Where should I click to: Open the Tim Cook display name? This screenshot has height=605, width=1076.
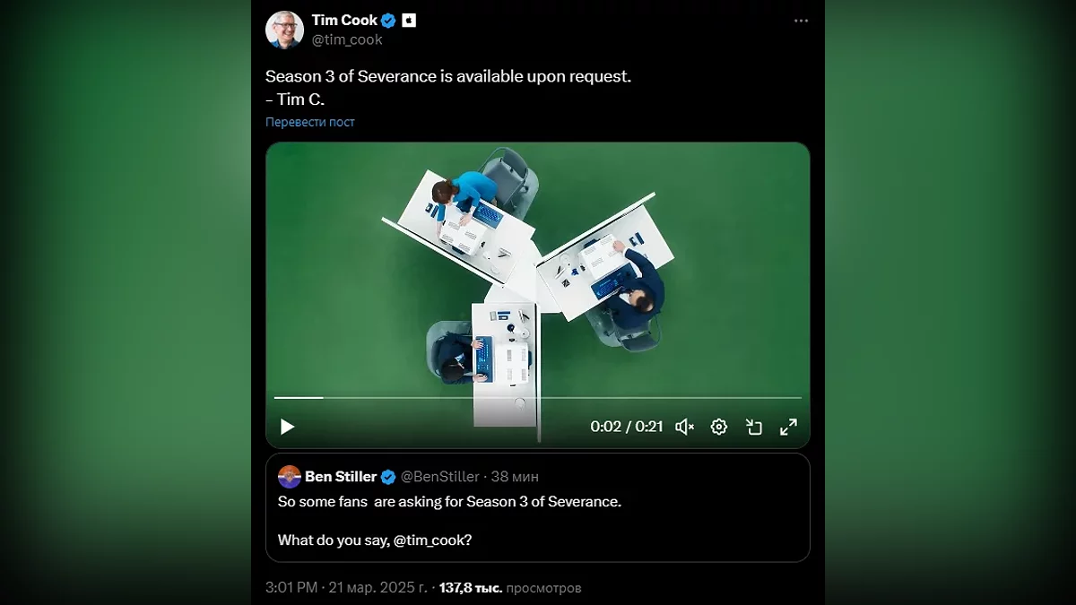pyautogui.click(x=344, y=21)
